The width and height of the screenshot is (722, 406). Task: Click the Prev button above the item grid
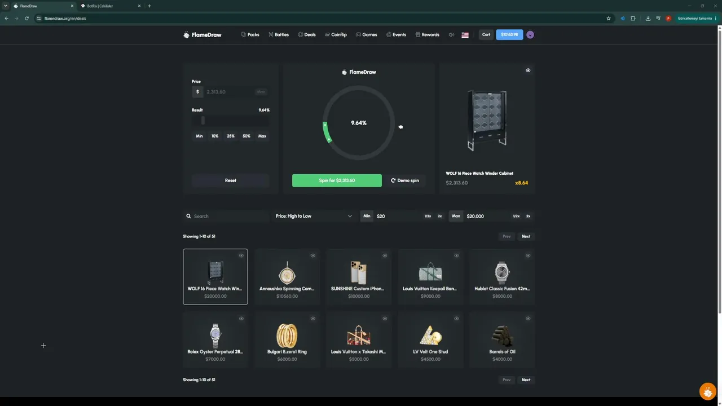coord(507,236)
